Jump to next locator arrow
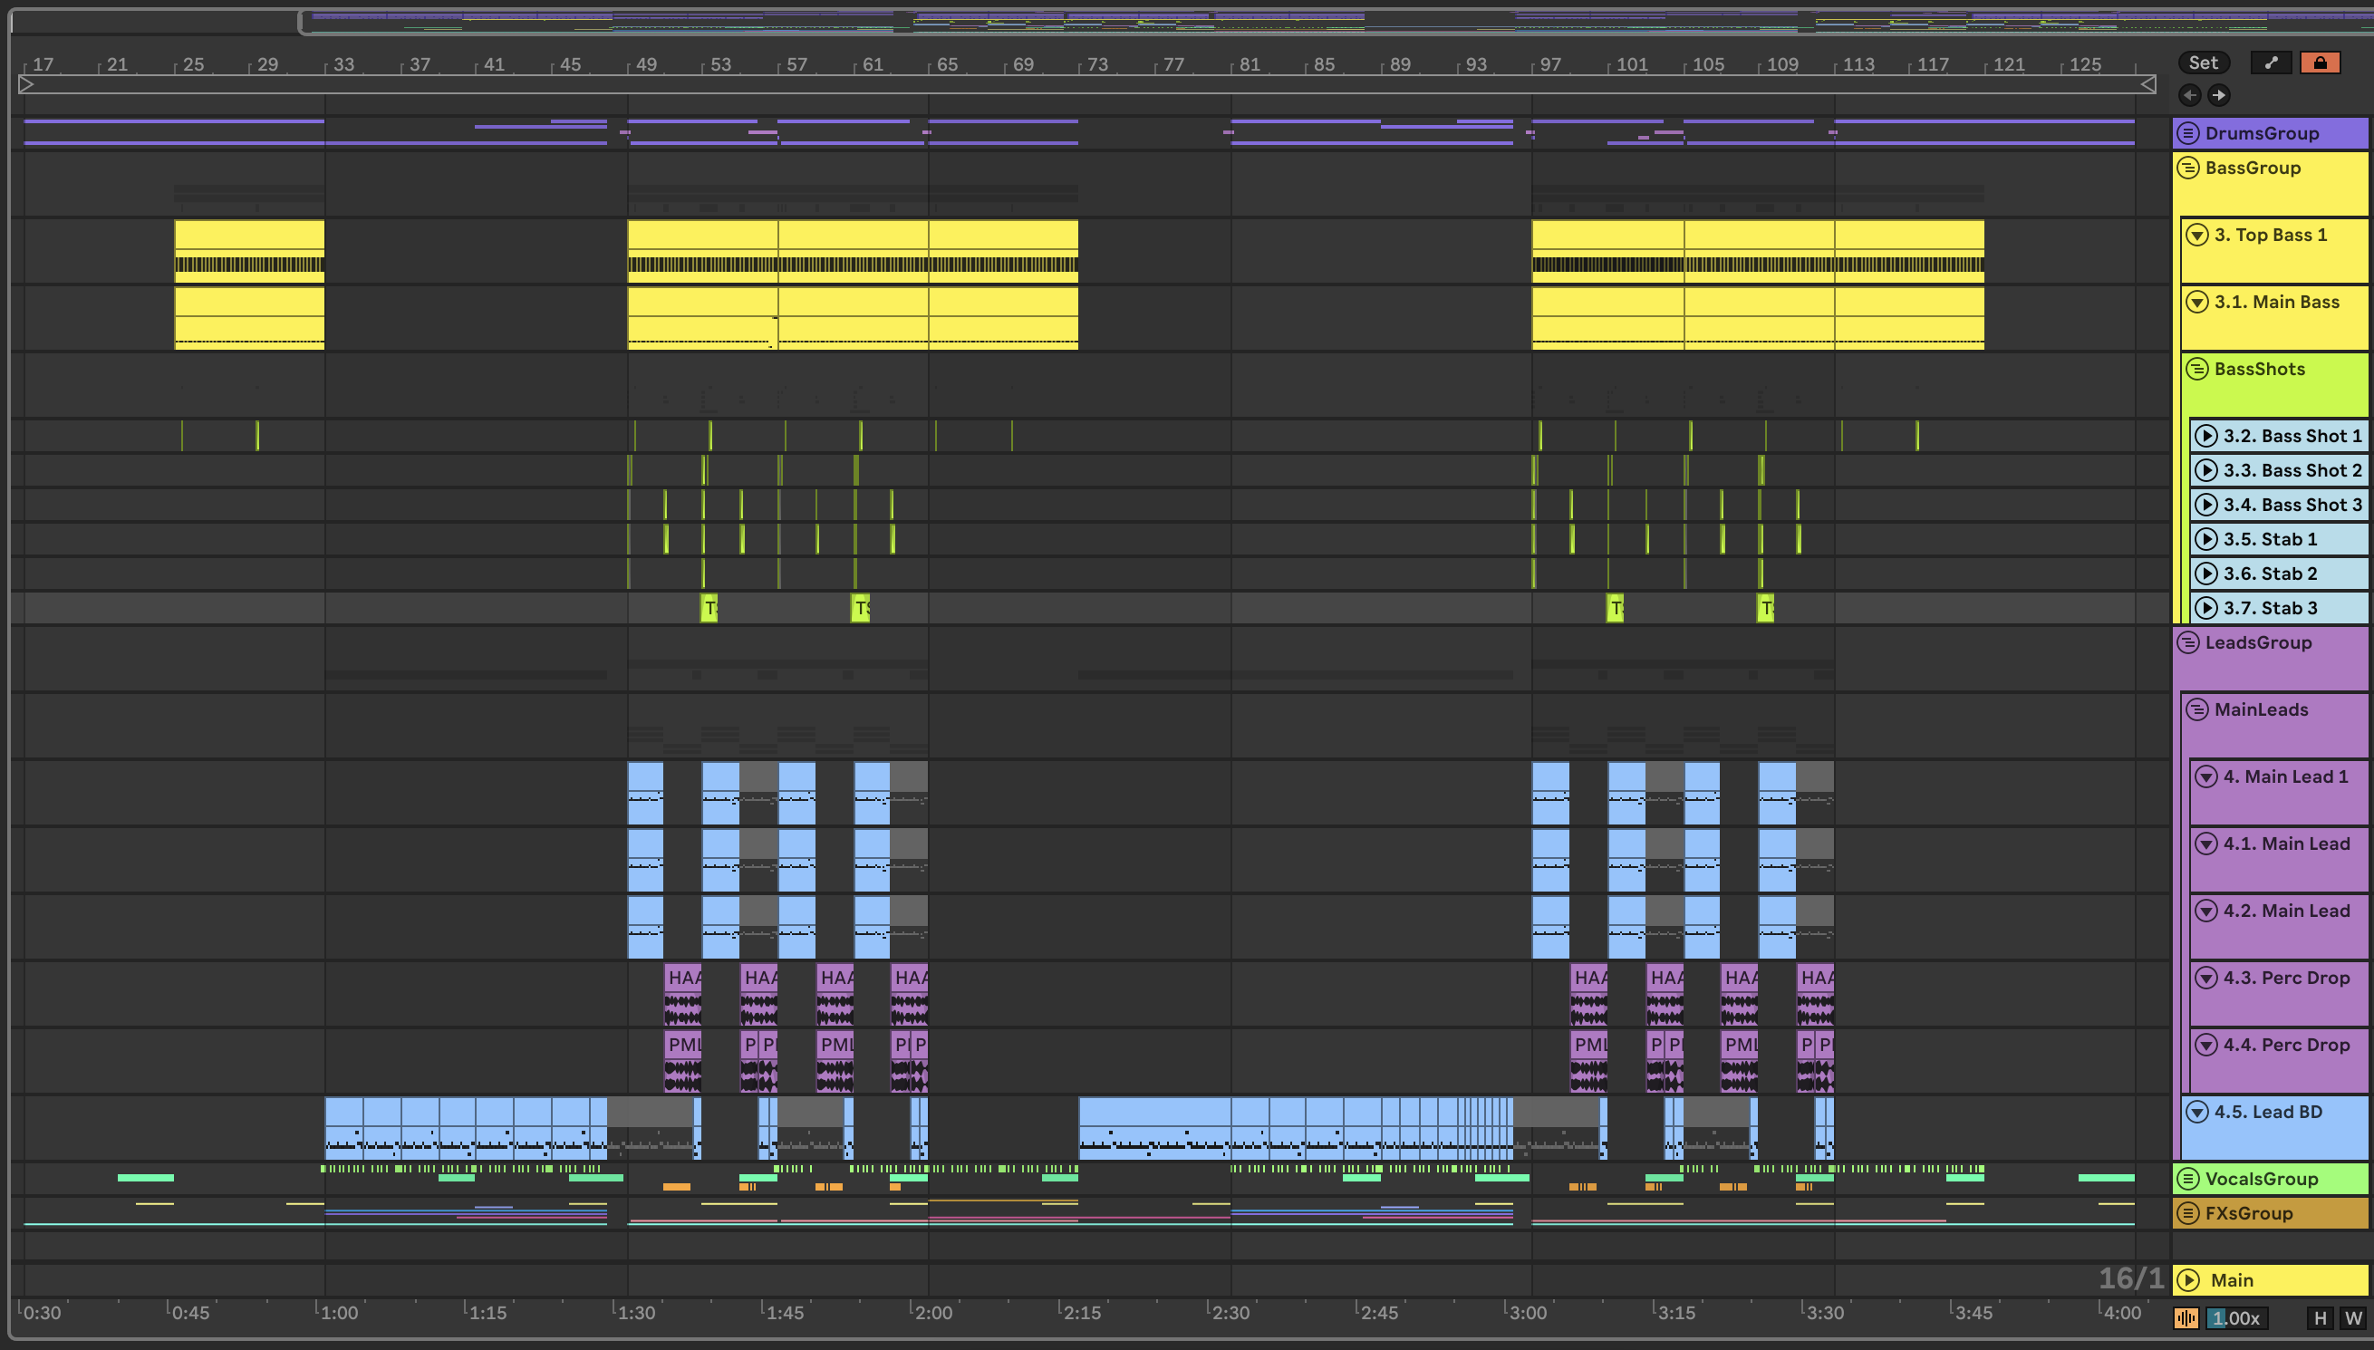 [2218, 94]
